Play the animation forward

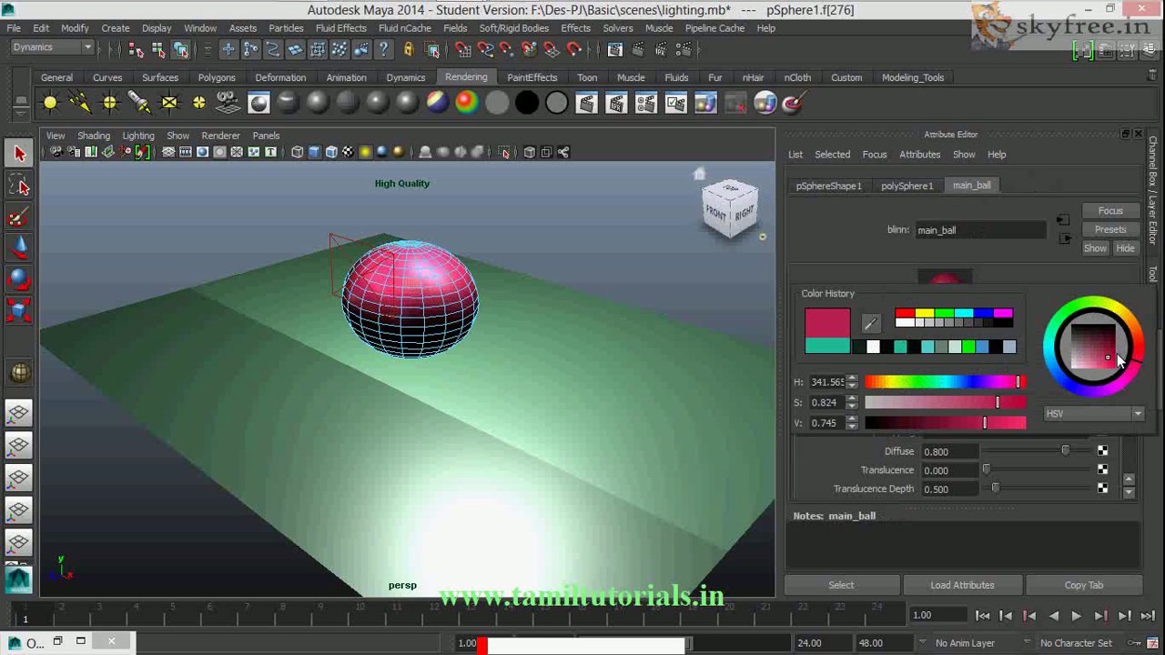(1076, 616)
